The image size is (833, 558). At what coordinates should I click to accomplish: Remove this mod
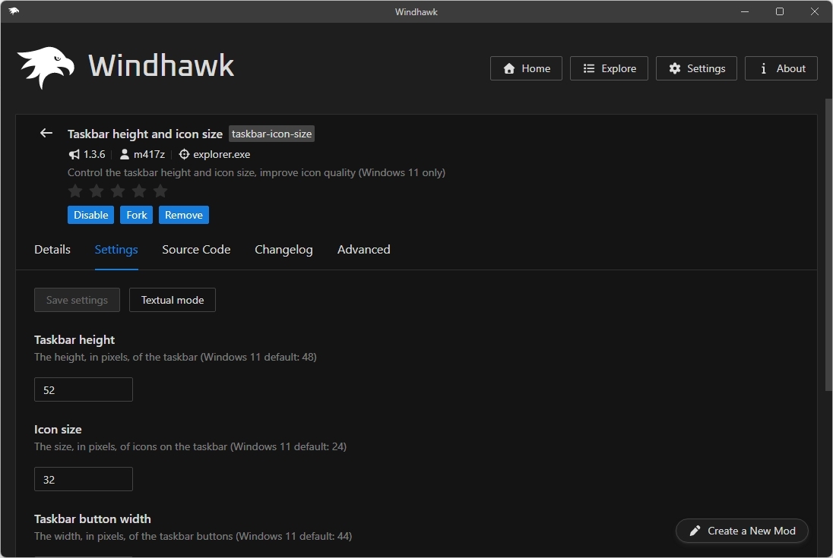183,215
